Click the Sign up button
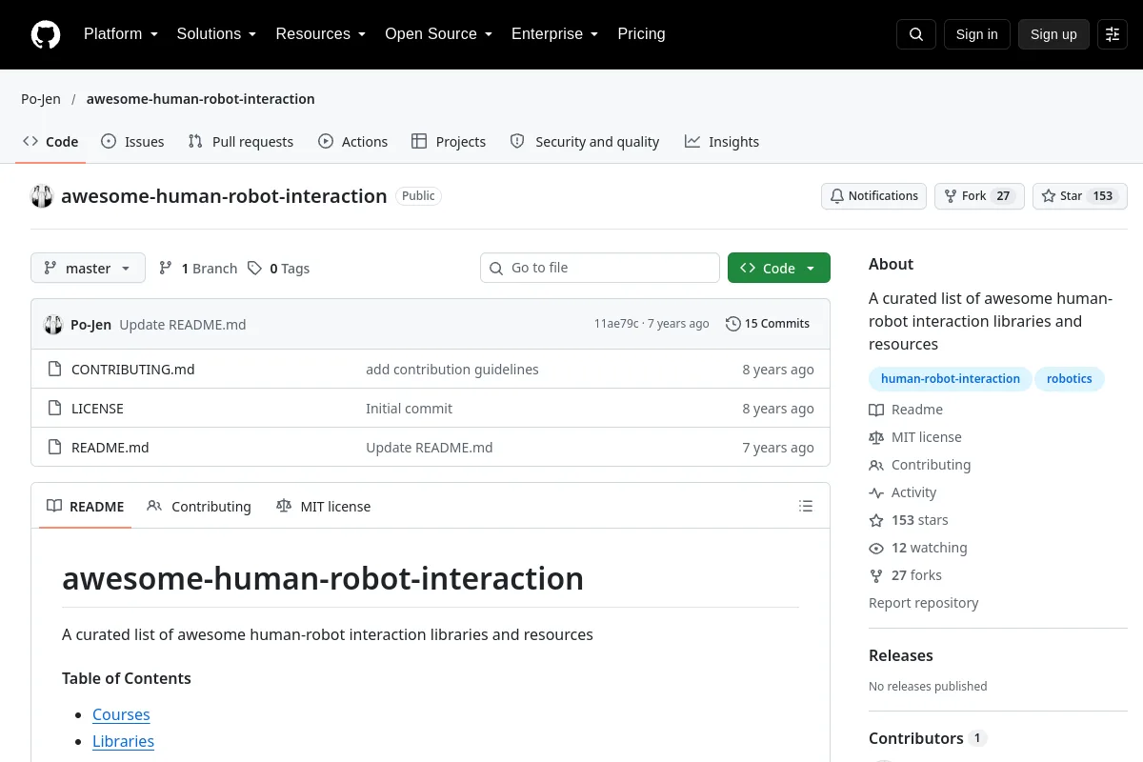 [1053, 34]
